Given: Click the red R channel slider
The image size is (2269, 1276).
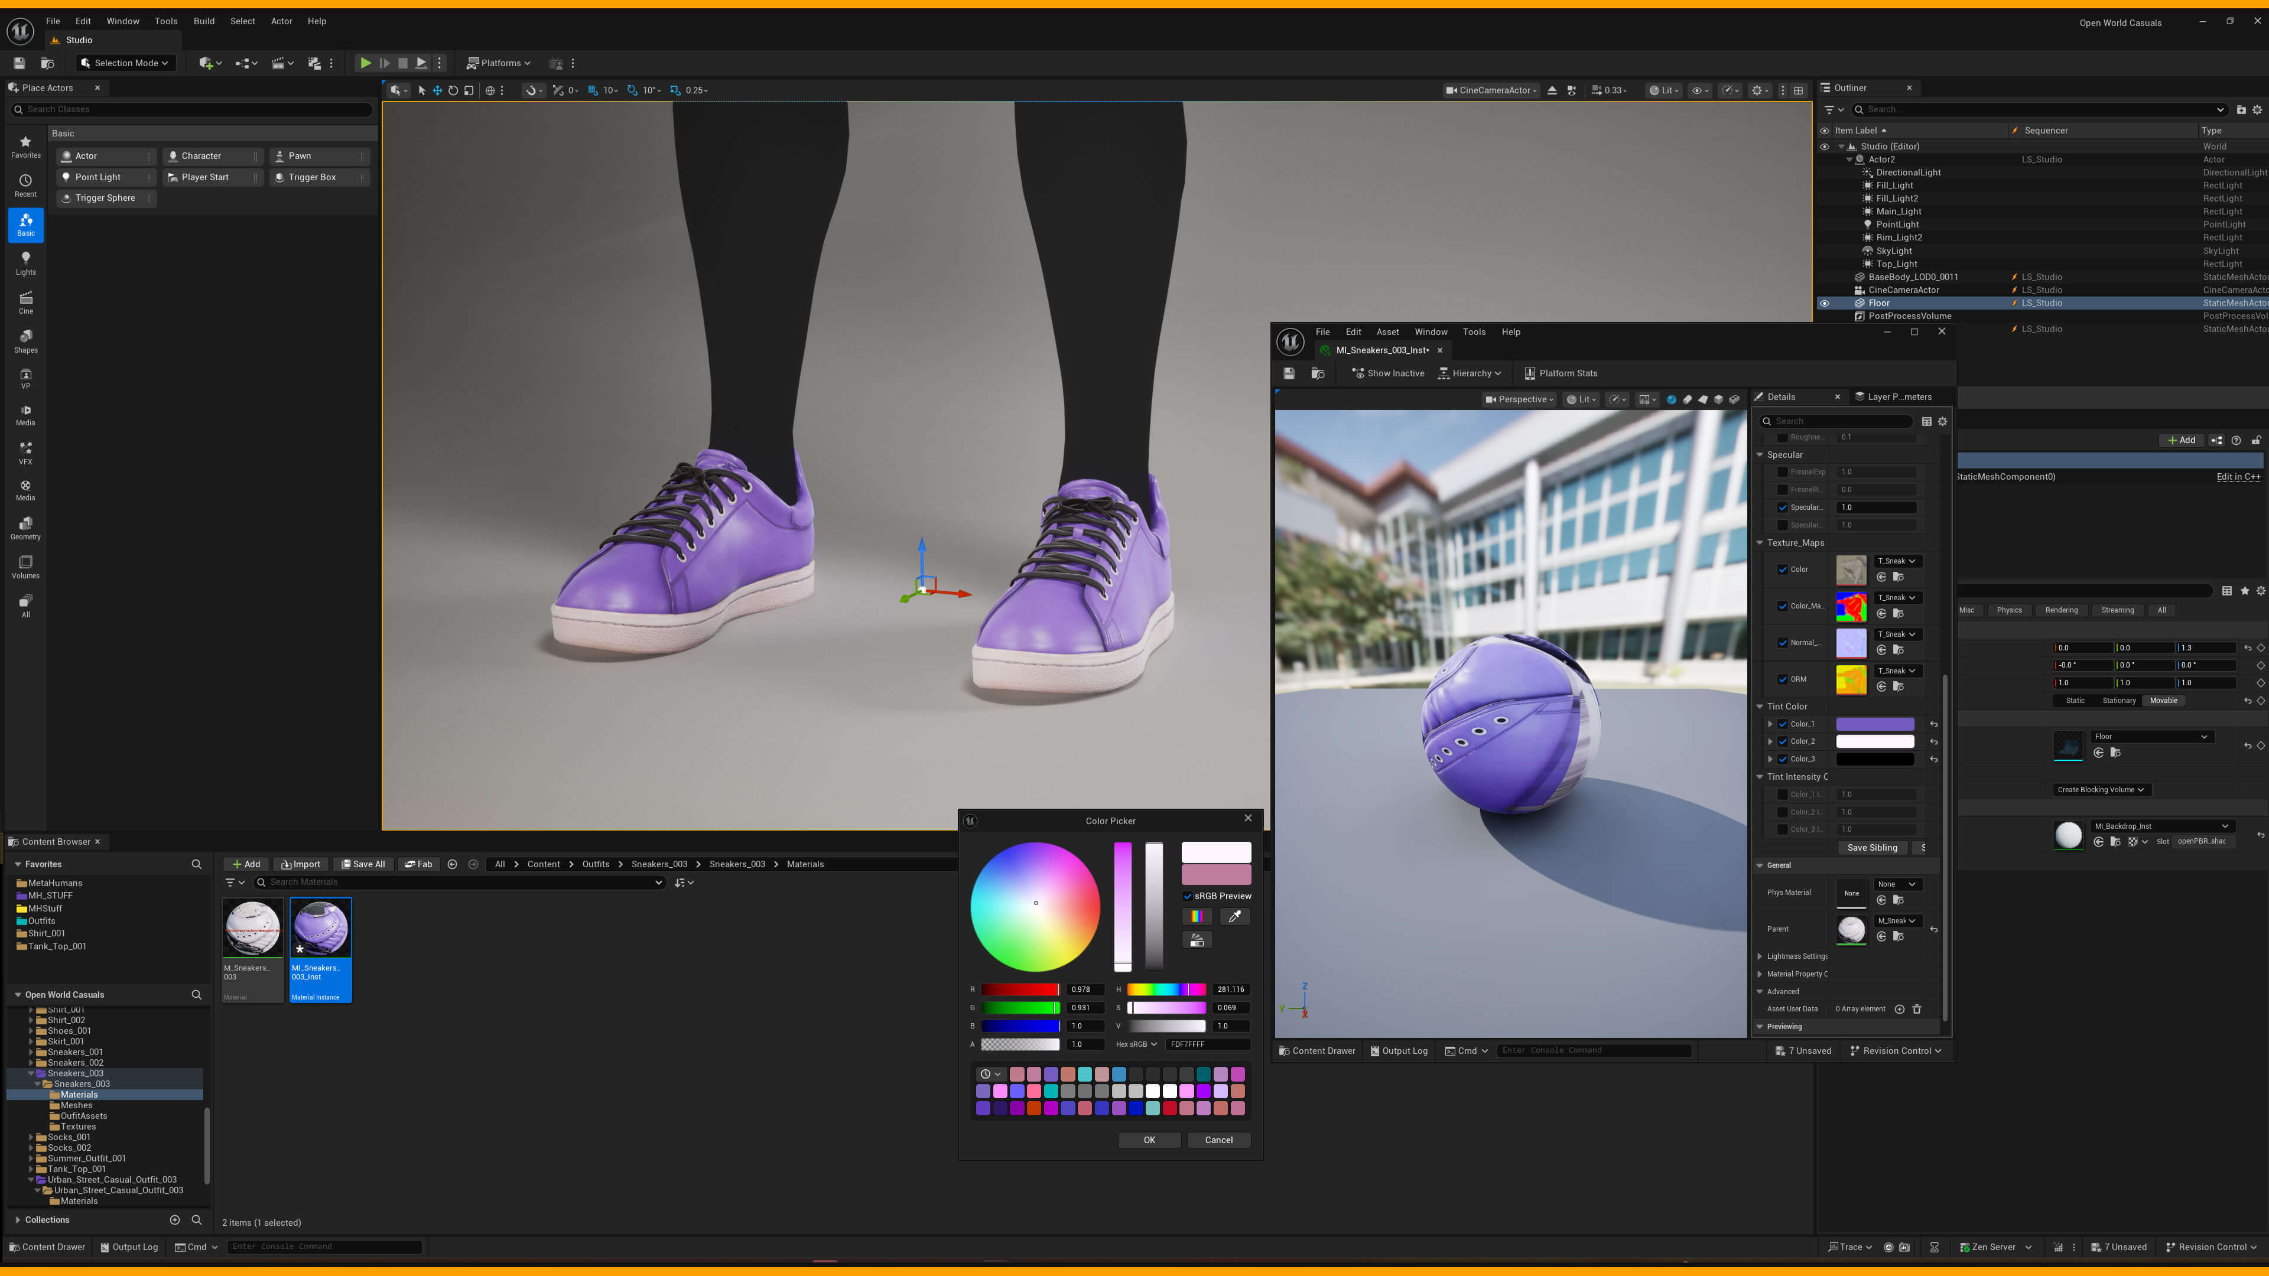Looking at the screenshot, I should pos(1020,990).
